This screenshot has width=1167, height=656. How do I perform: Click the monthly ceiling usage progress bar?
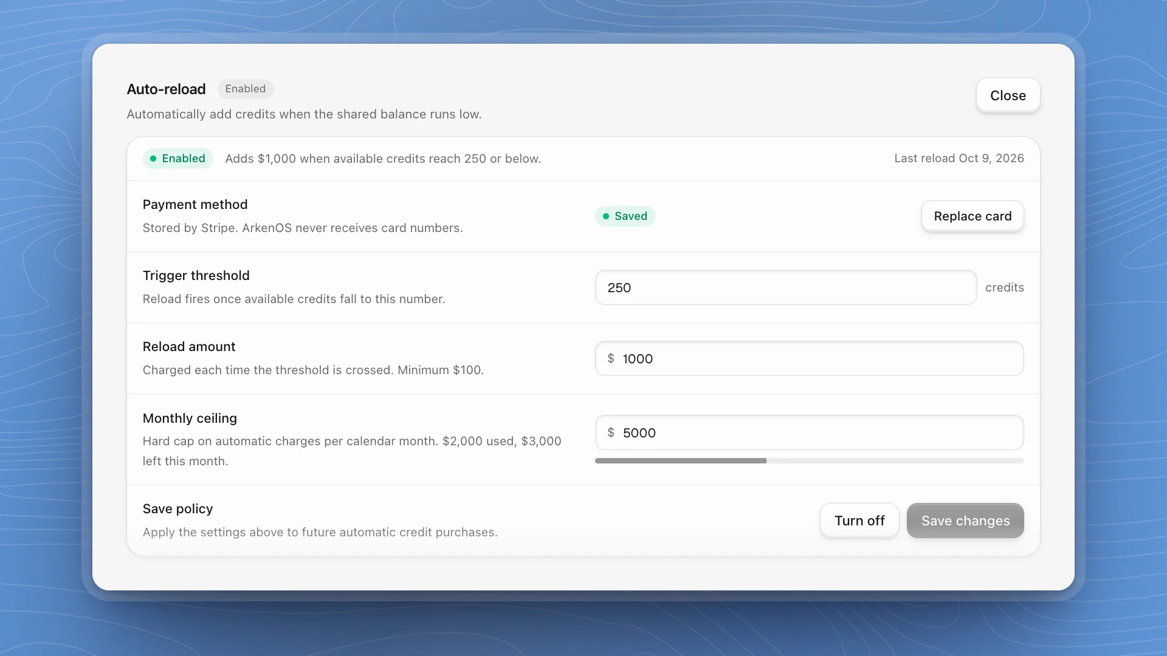tap(810, 461)
